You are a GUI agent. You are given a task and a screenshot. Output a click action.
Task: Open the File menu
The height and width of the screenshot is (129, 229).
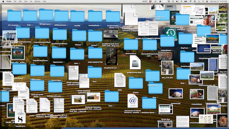tap(15, 1)
